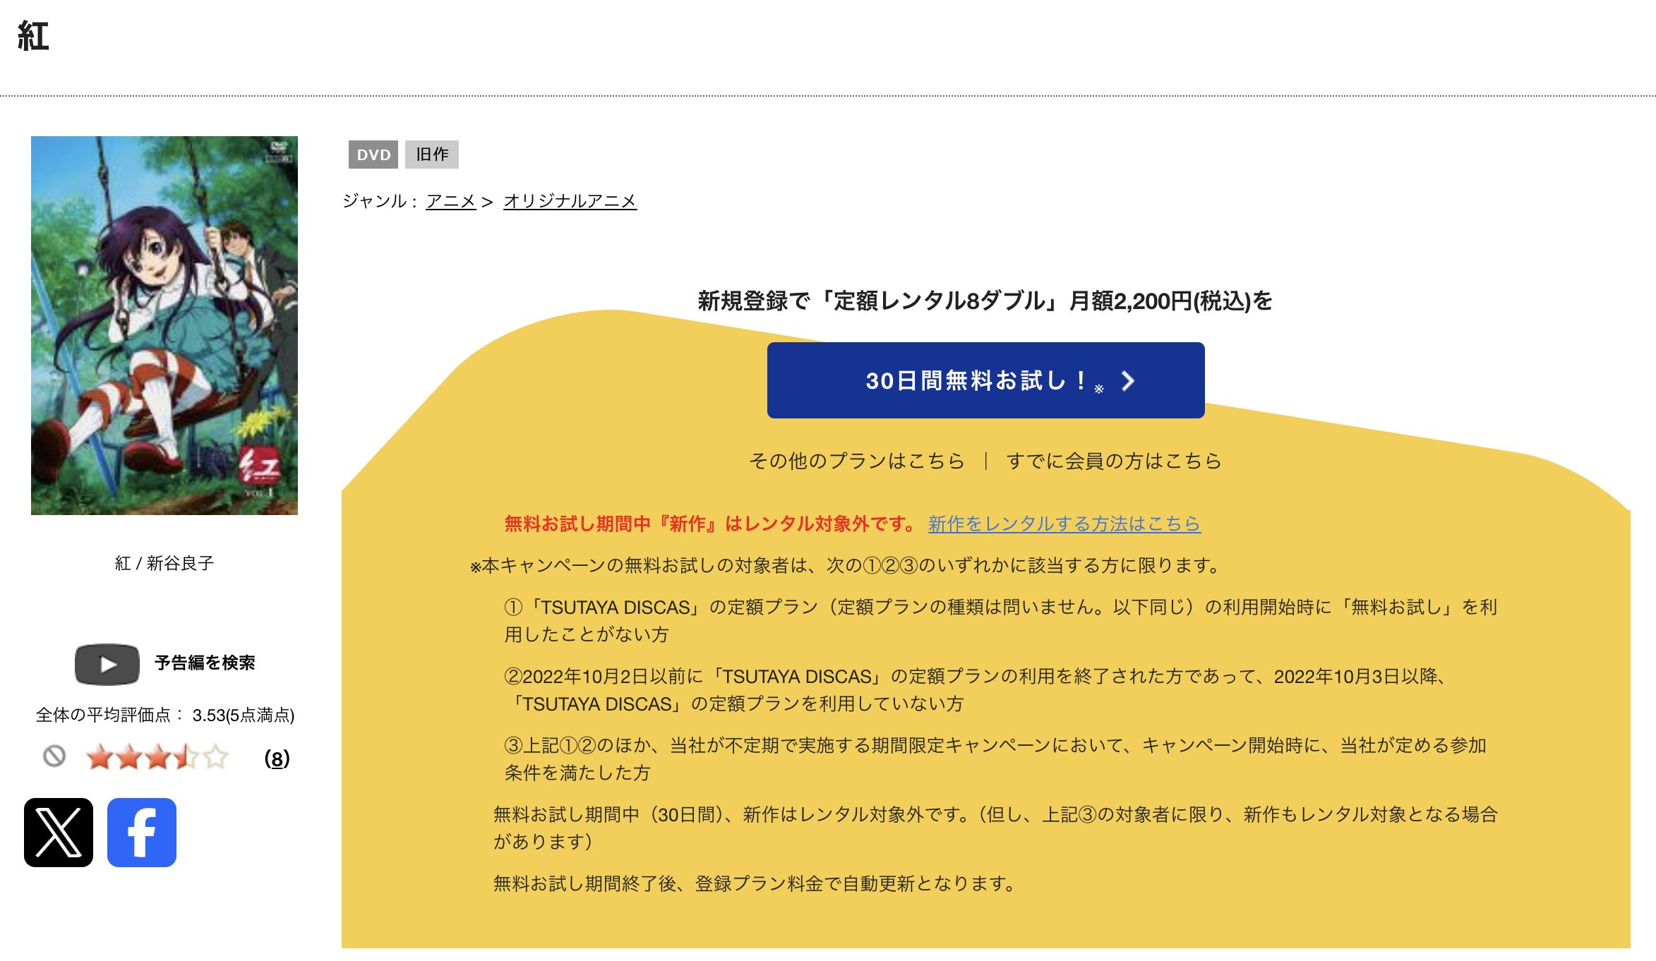Open すでに会員の方はこちら link
This screenshot has height=961, width=1656.
tap(1113, 461)
